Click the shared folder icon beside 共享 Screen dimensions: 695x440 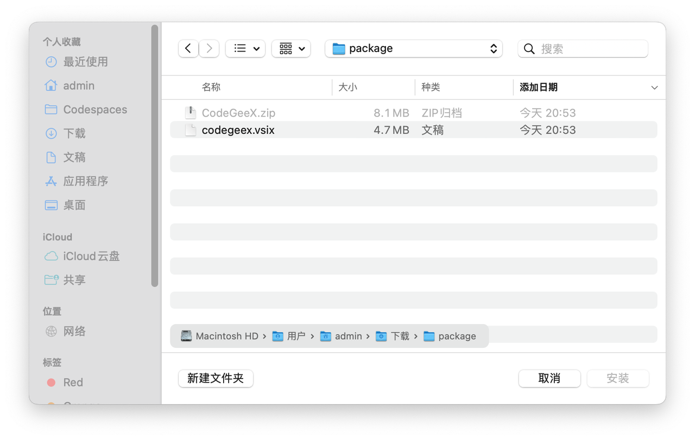coord(51,280)
